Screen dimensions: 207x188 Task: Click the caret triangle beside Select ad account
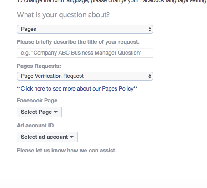[71, 137]
